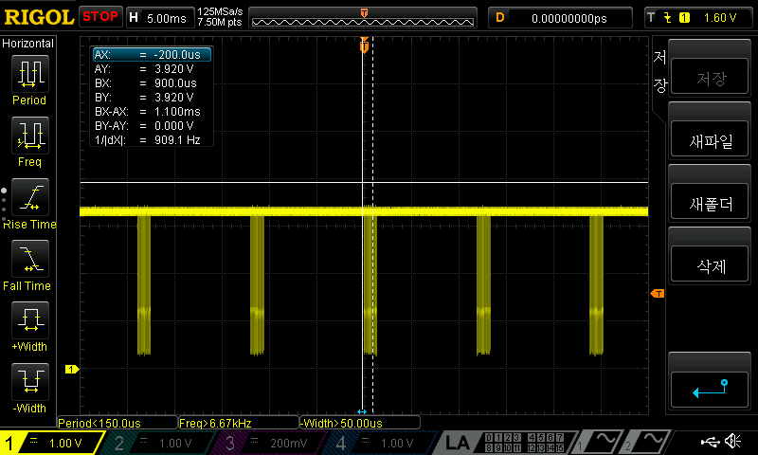Image resolution: width=758 pixels, height=455 pixels.
Task: Click the Freq>6.67kHz measurement result
Action: click(239, 423)
